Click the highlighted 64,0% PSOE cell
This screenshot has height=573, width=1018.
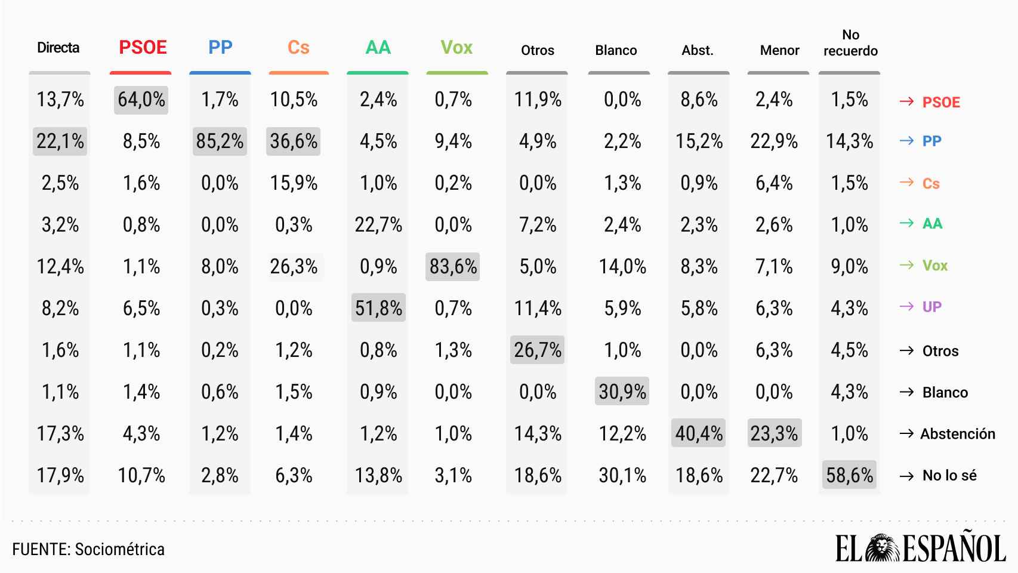pos(141,100)
